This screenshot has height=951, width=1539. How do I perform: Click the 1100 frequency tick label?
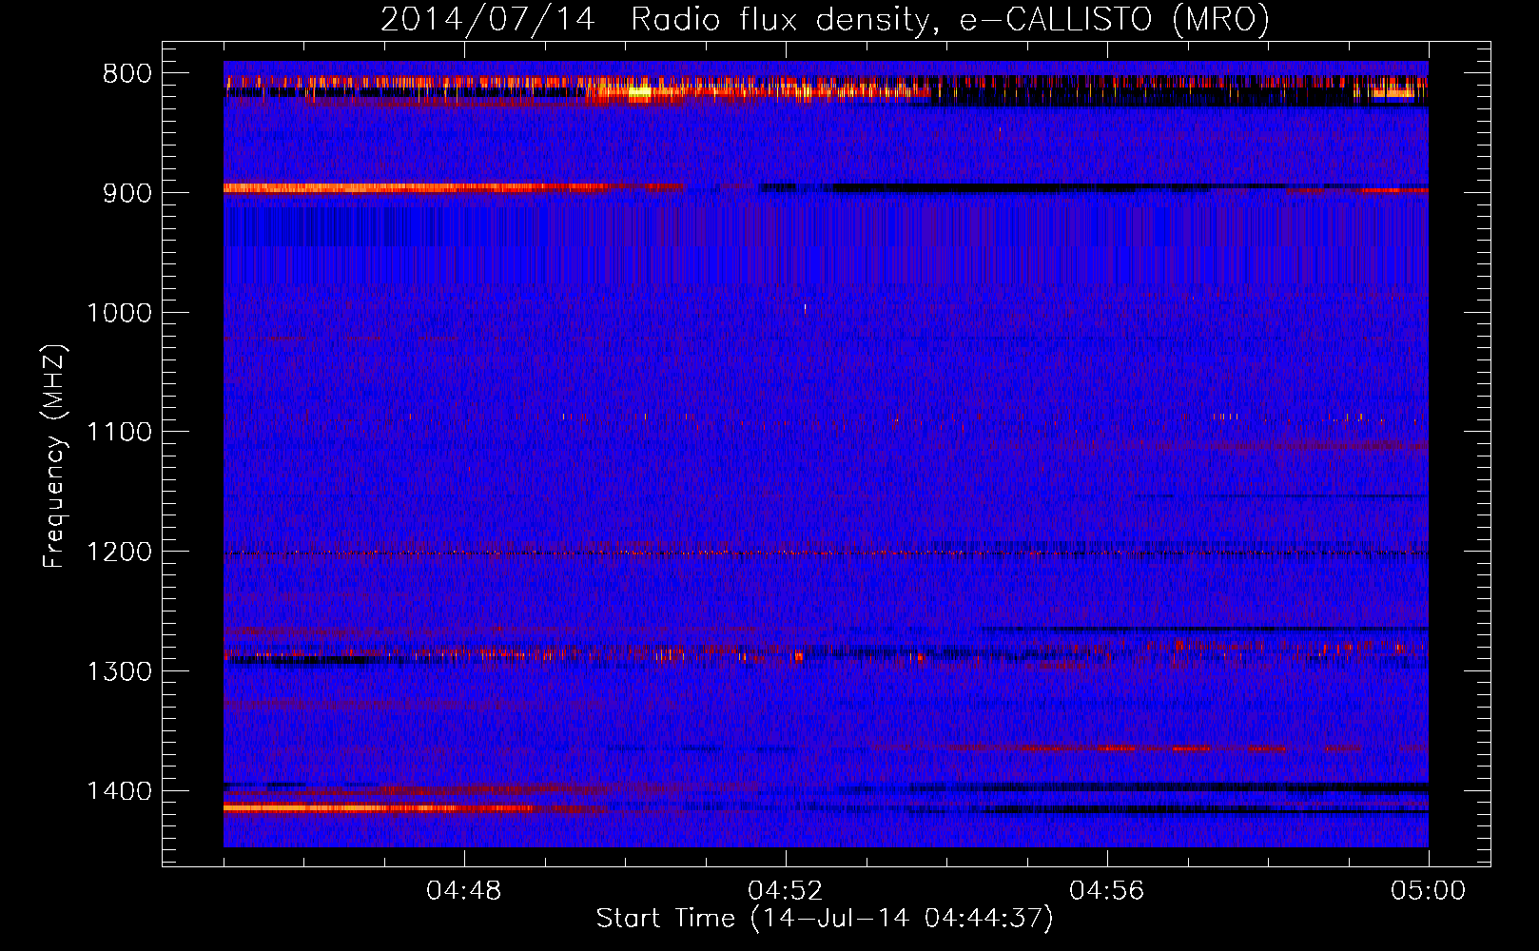(119, 432)
